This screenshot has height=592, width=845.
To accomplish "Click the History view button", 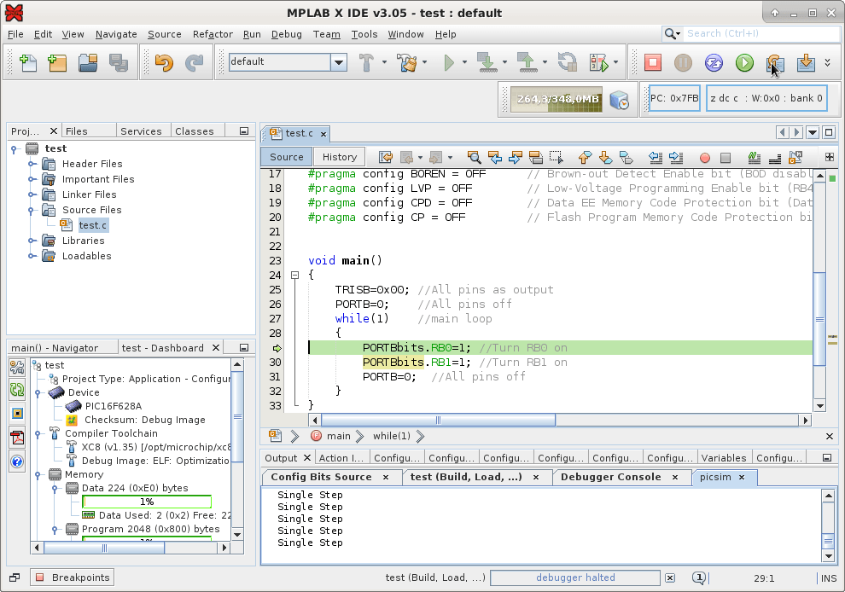I will tap(340, 157).
